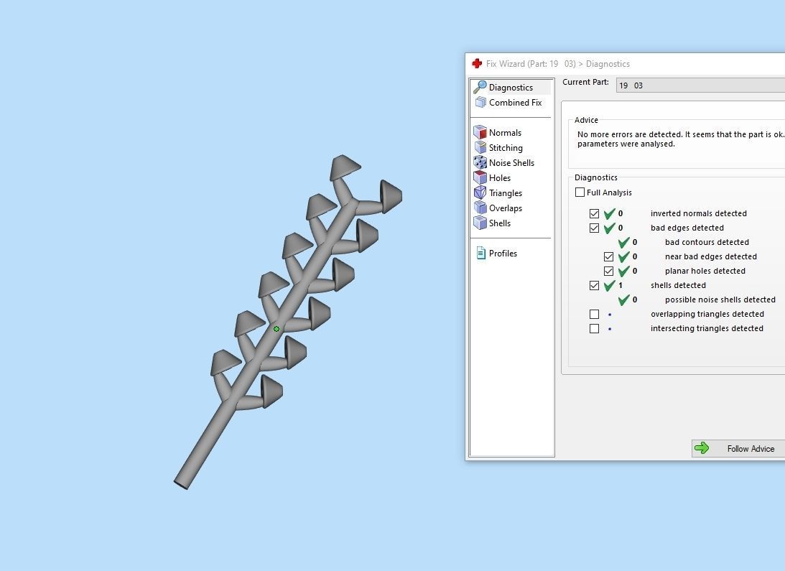
Task: Open the Overlaps page label
Action: tap(506, 208)
